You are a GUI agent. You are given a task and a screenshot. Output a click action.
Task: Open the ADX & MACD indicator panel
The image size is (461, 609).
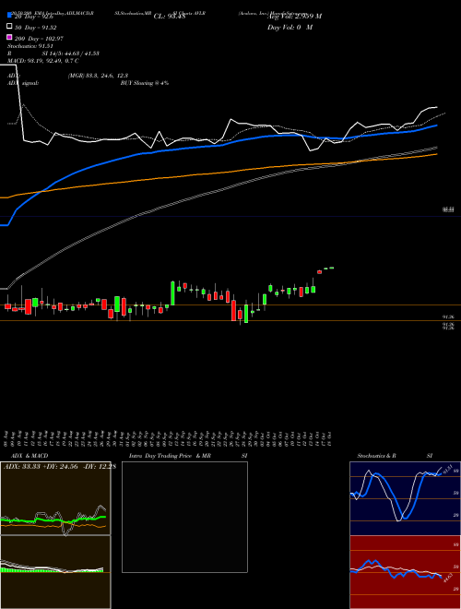55,535
